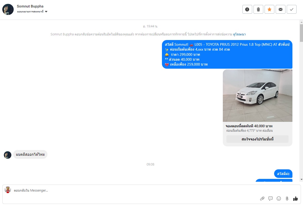Mark conversation unread with envelope icon
The width and height of the screenshot is (303, 206).
coord(280,9)
